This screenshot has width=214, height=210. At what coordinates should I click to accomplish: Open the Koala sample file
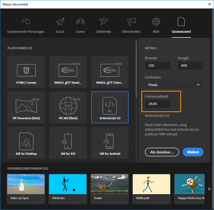point(109,189)
